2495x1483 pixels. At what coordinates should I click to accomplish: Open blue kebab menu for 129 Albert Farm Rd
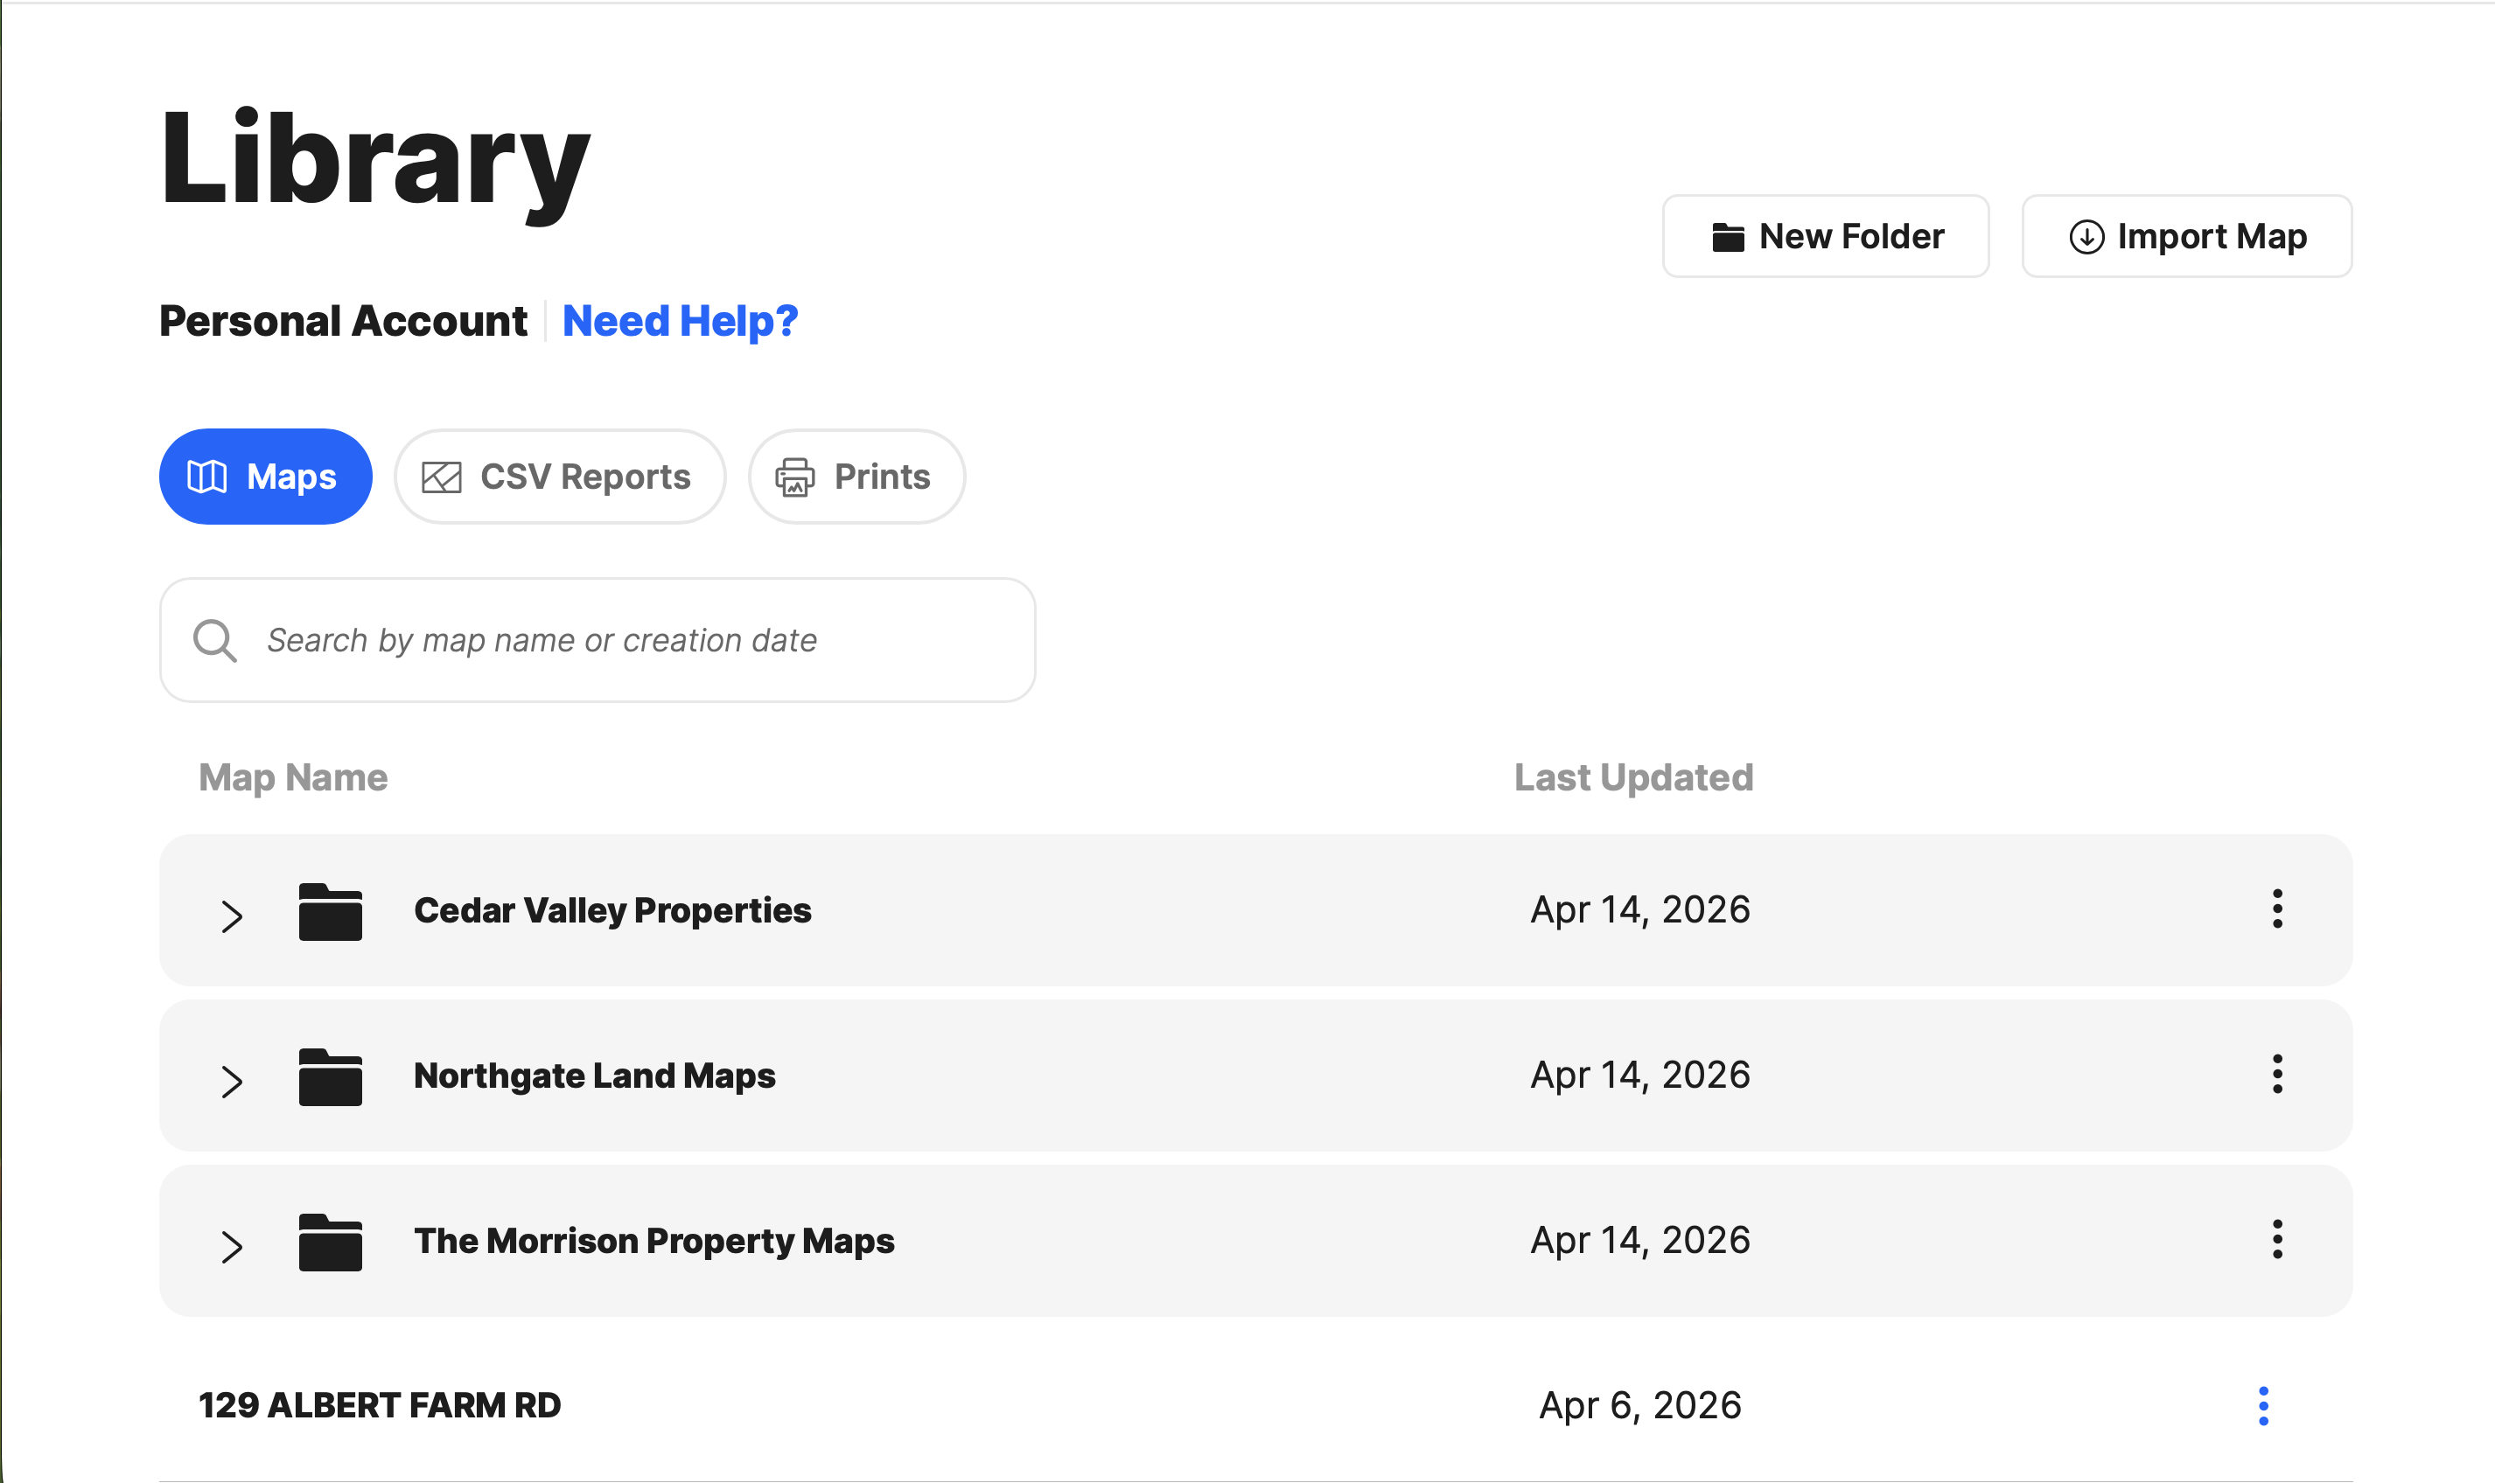point(2263,1406)
